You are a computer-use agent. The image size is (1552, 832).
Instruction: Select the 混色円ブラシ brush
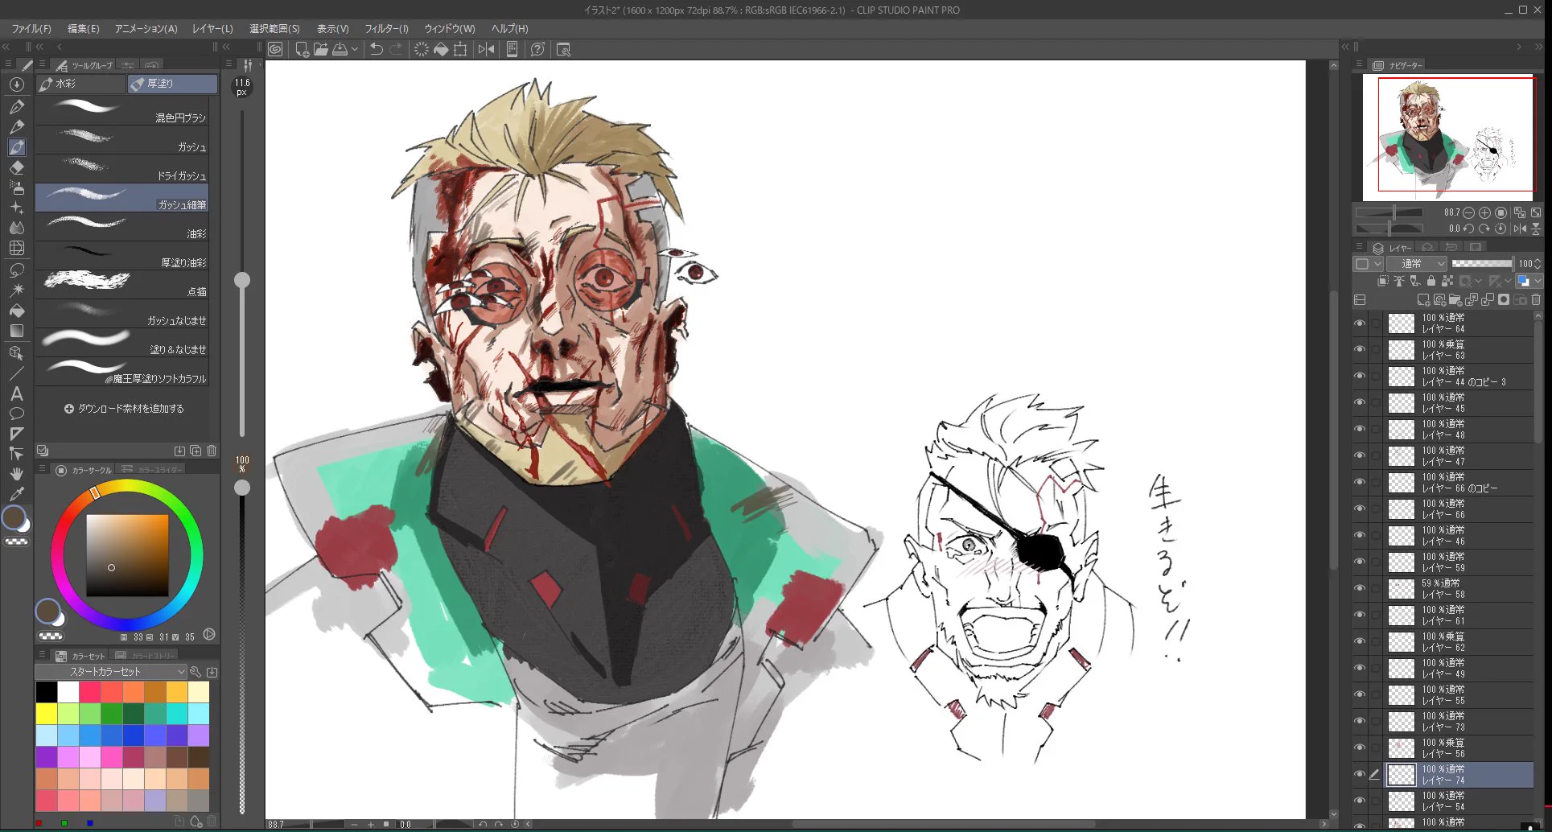click(x=121, y=111)
